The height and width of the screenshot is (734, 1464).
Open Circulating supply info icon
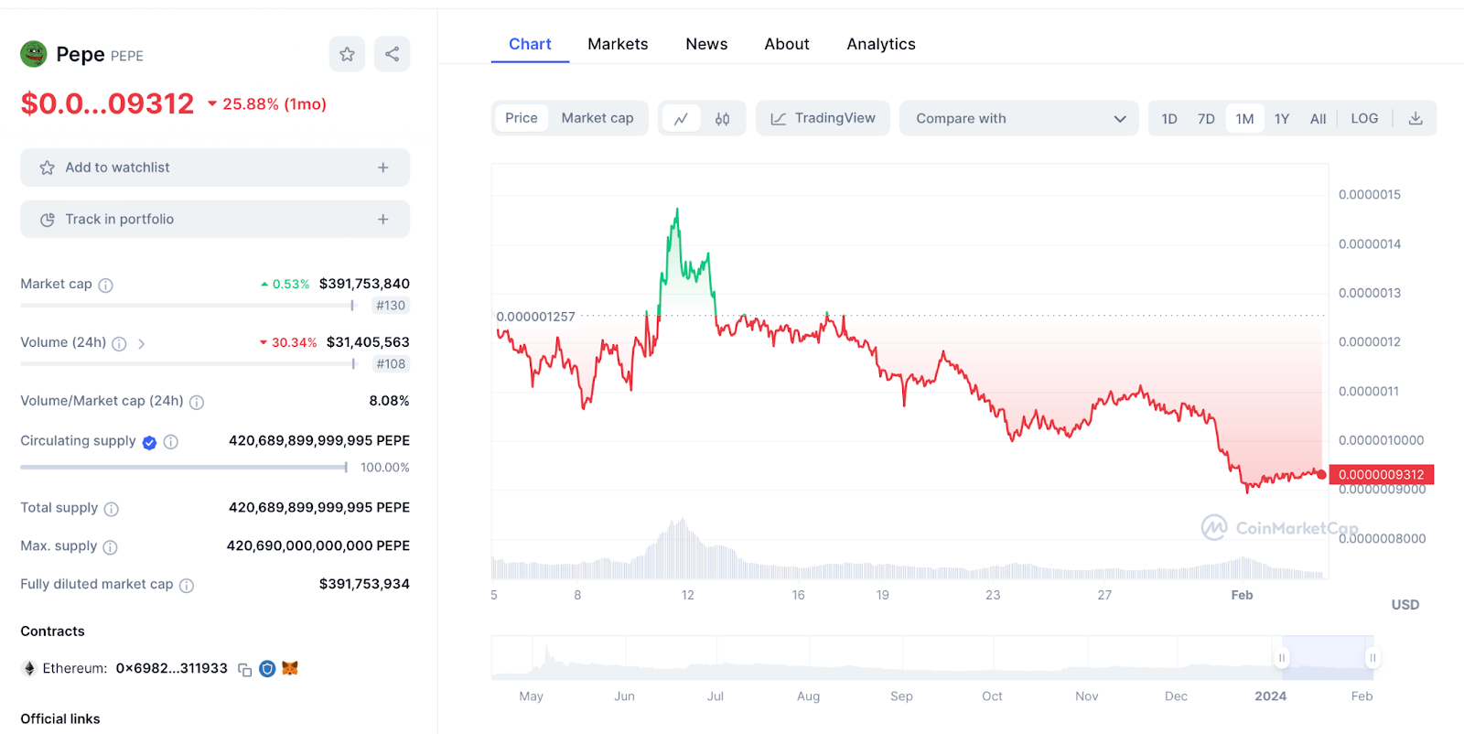pos(170,442)
